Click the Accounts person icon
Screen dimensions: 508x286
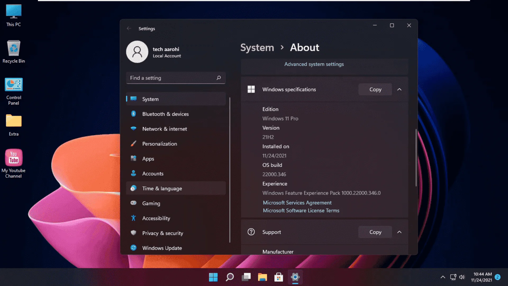pyautogui.click(x=134, y=173)
